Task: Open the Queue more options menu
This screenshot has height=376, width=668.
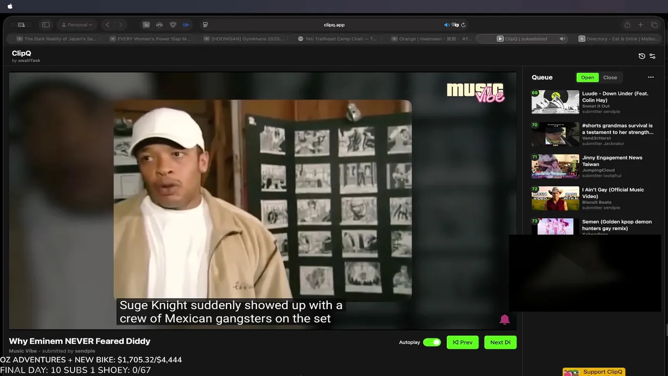Action: (651, 77)
